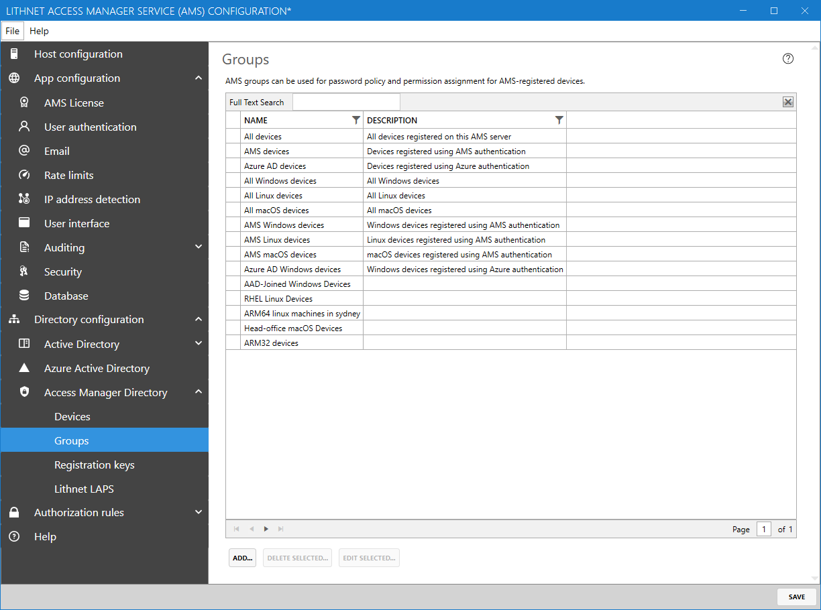Collapse the App configuration section
Image resolution: width=821 pixels, height=610 pixels.
coord(199,78)
